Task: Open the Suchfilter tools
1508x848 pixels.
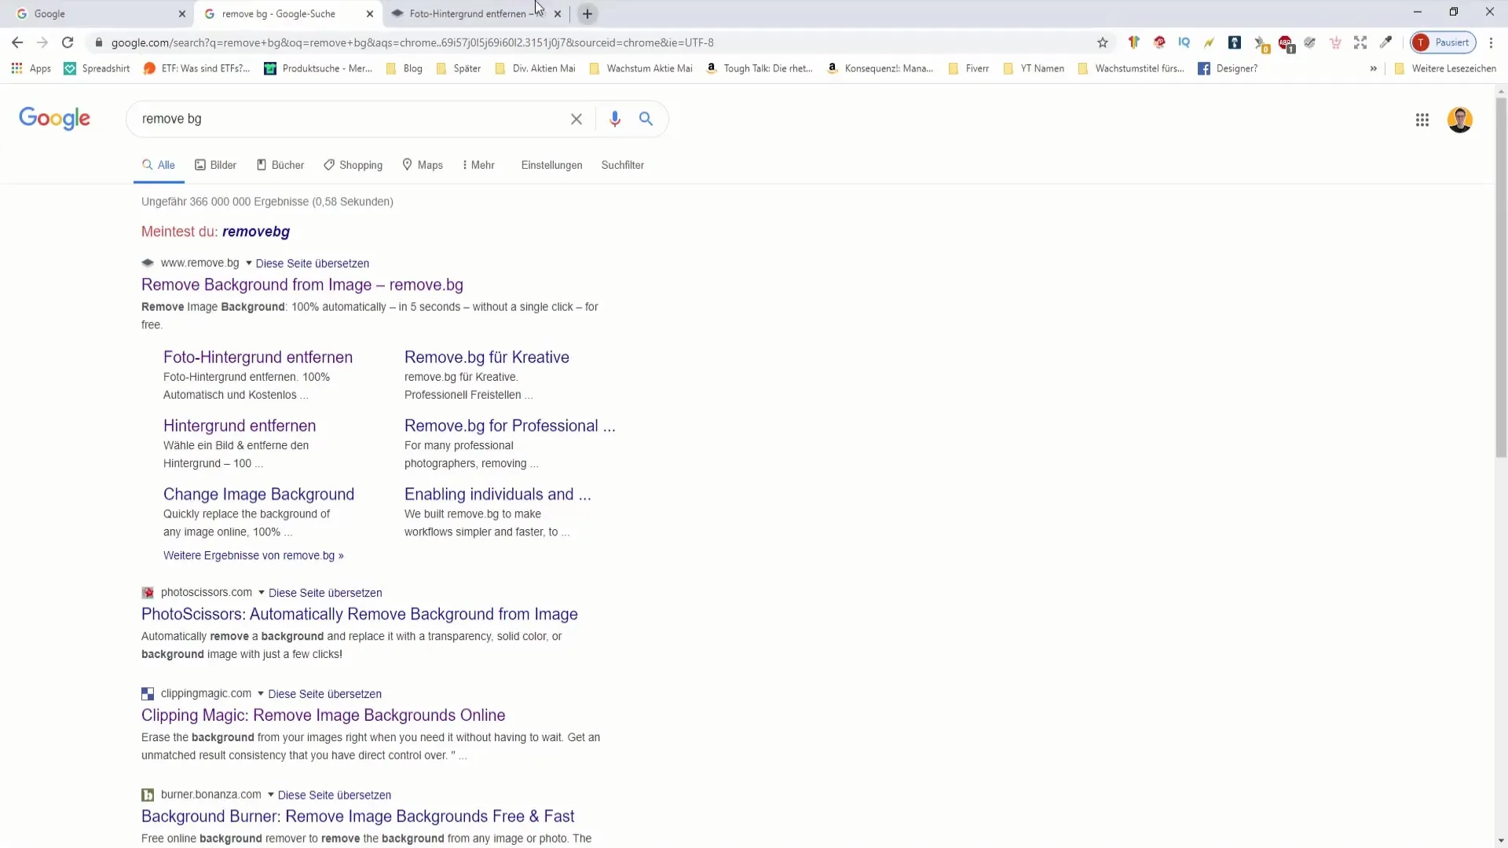Action: coord(623,165)
